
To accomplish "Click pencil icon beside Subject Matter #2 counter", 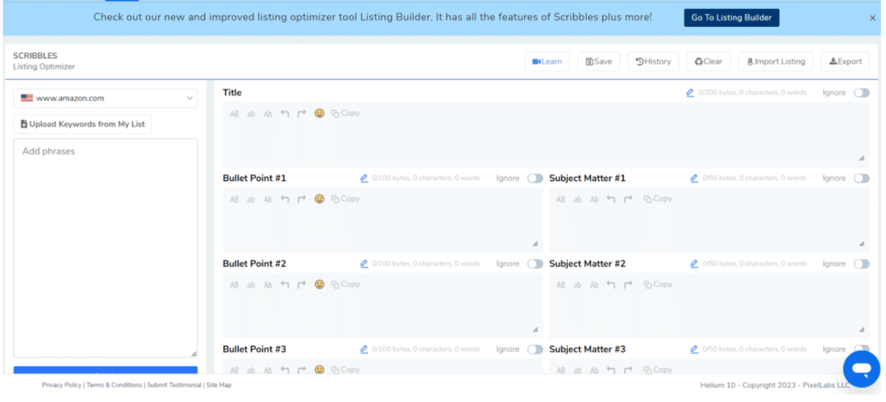I will (694, 263).
